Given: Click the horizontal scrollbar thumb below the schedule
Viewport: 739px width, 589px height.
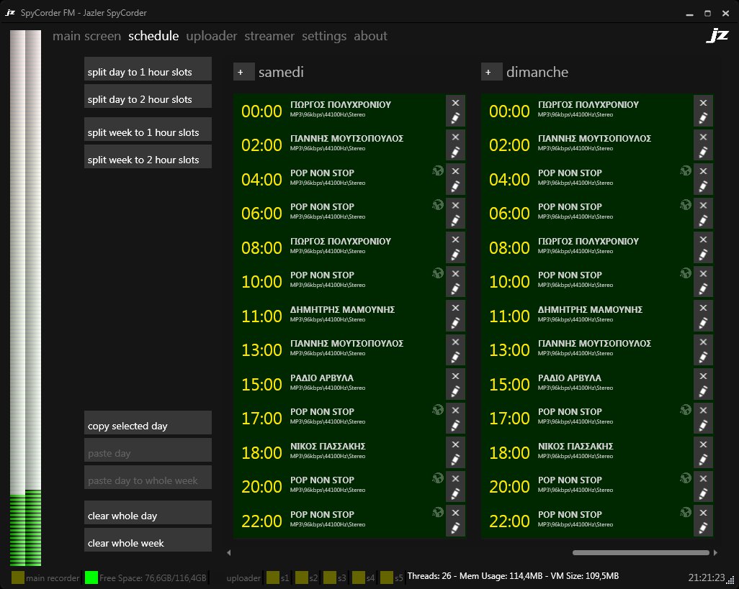Looking at the screenshot, I should 640,553.
